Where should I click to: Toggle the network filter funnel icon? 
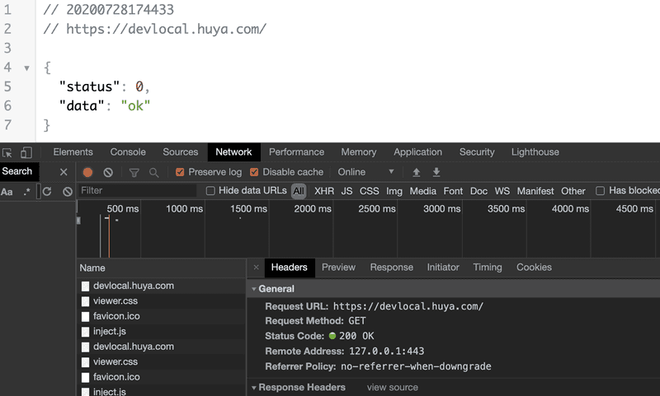pos(134,172)
